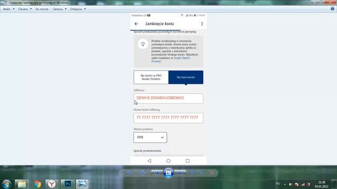Screen dimensions: 337x189
Task: Launch Google Chrome from the taskbar
Action: pyautogui.click(x=37, y=184)
